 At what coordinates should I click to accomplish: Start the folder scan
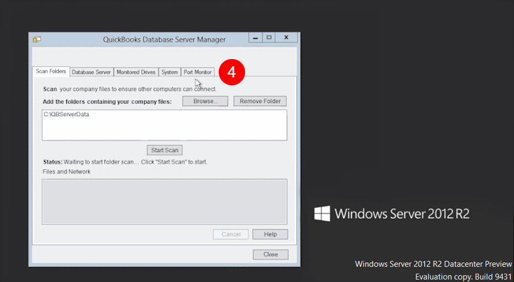[164, 150]
